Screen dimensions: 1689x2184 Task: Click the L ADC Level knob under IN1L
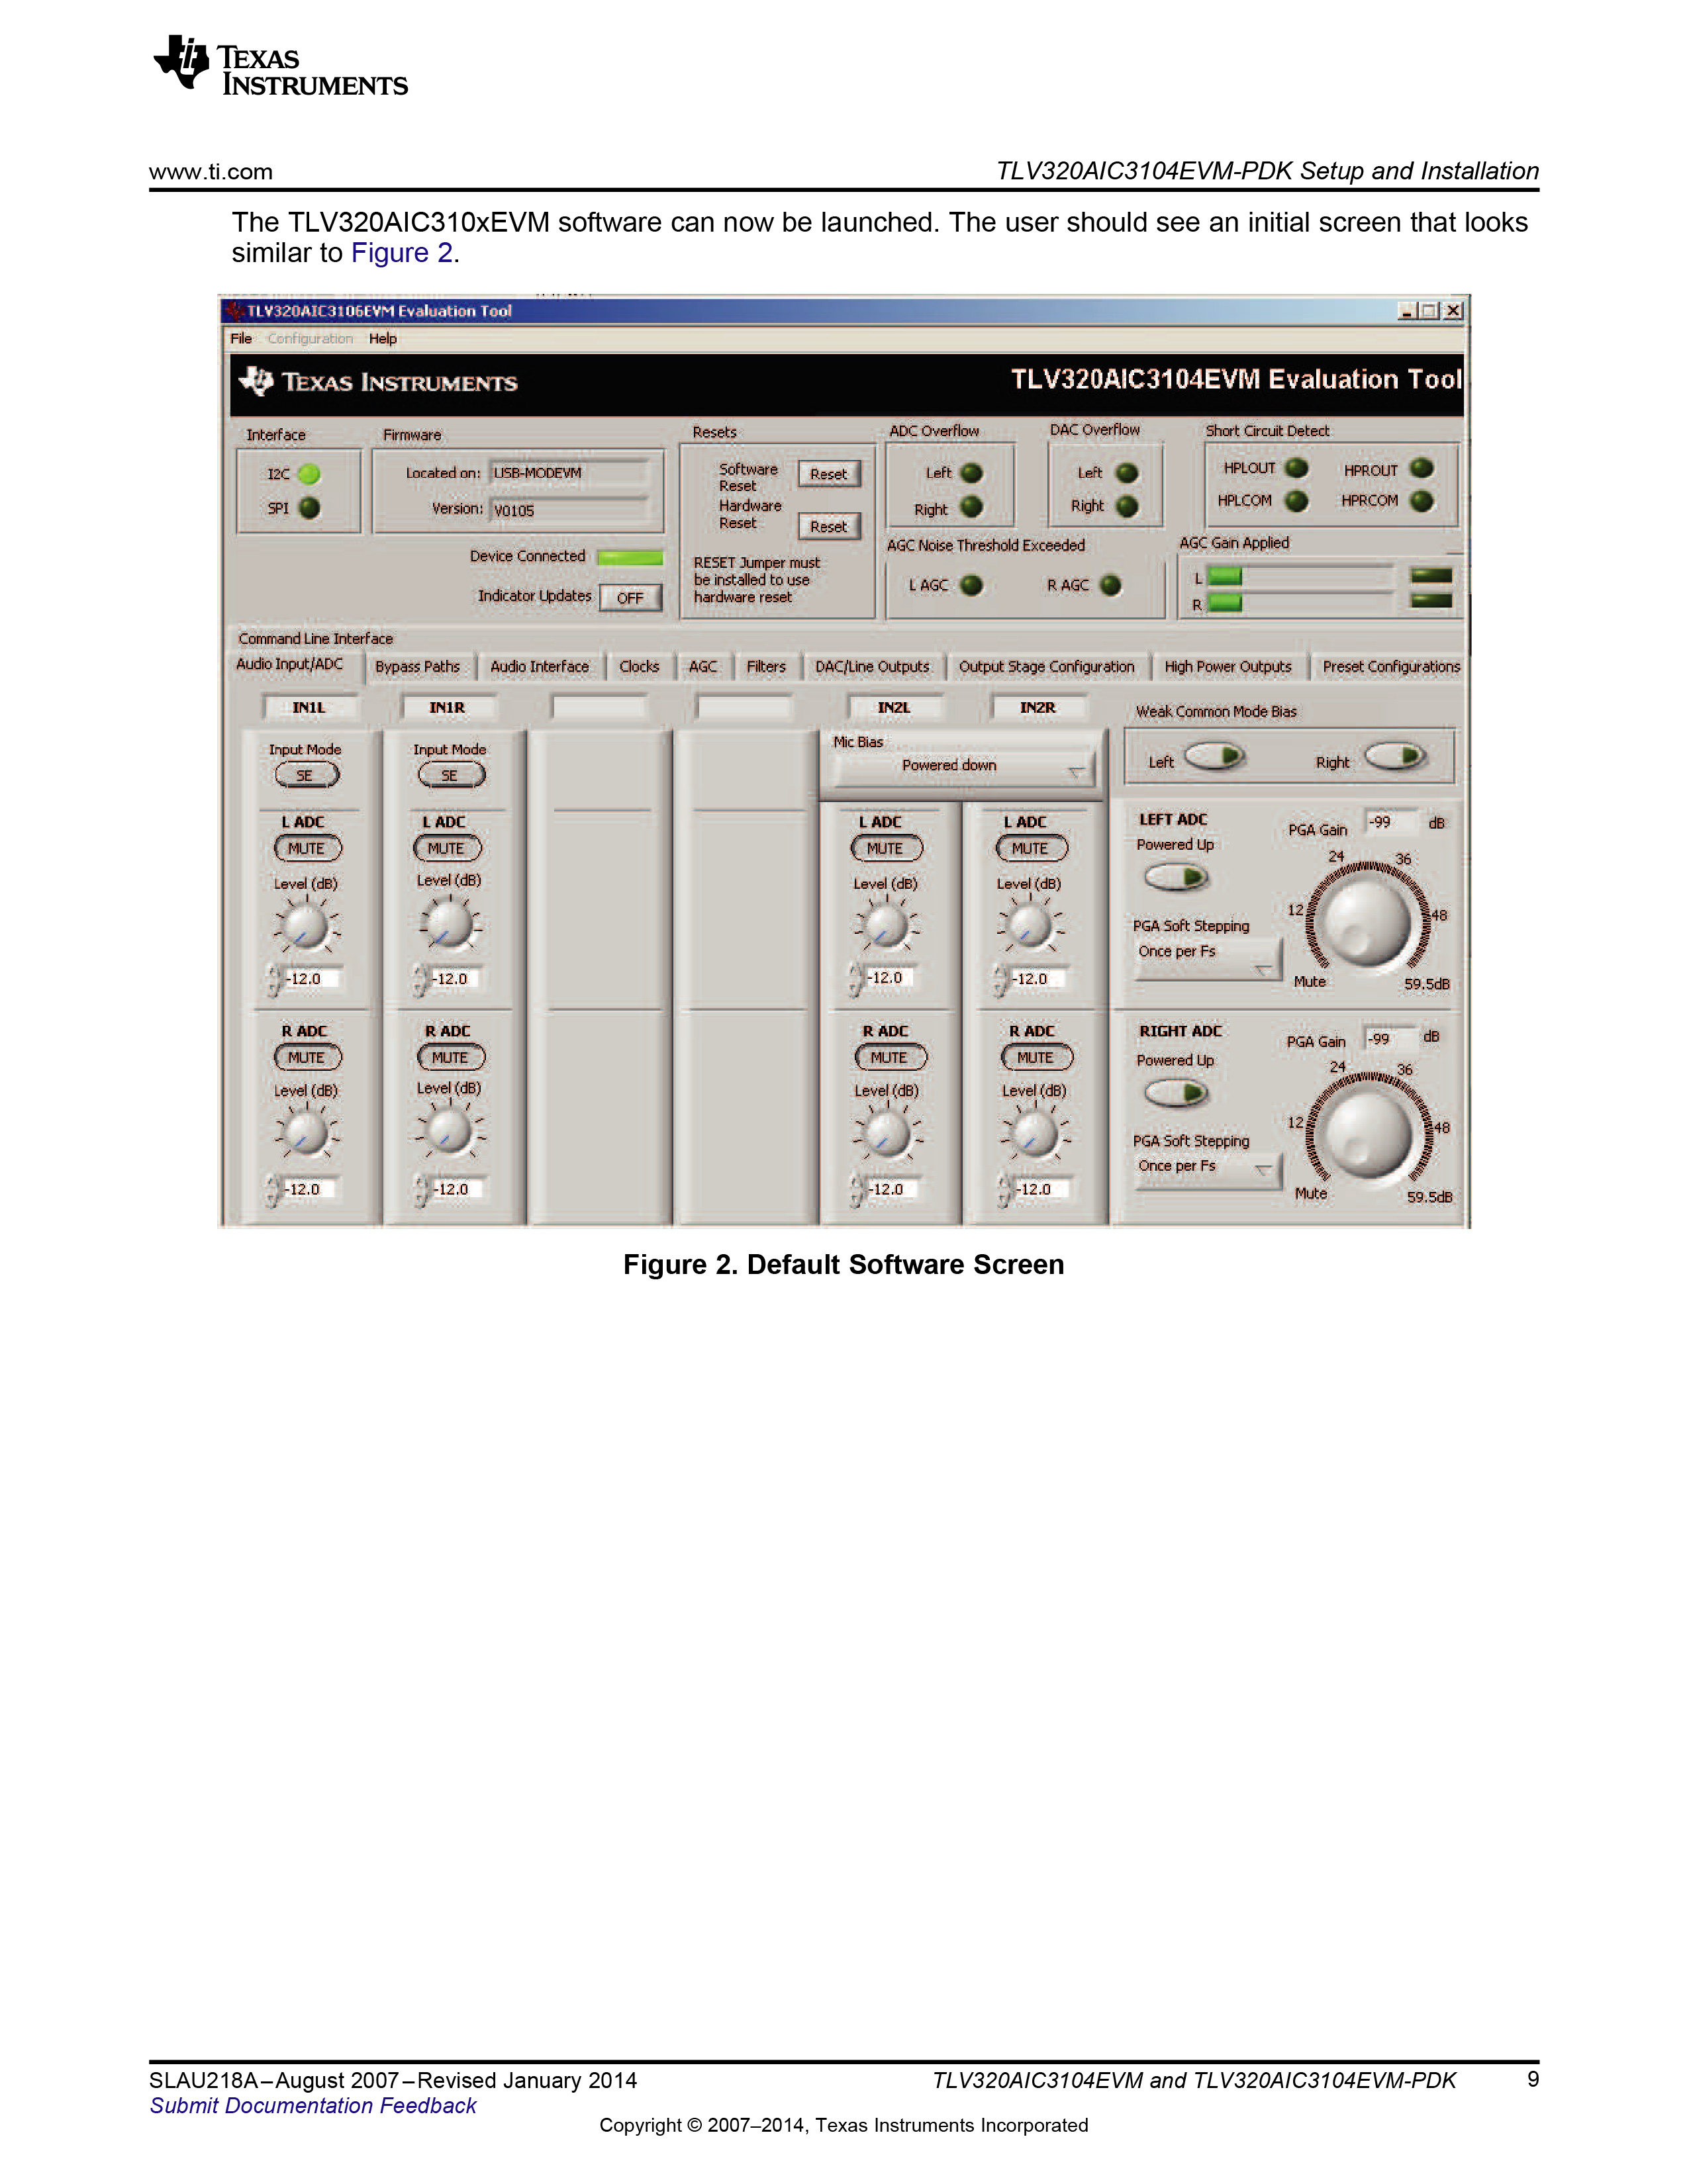[x=306, y=927]
